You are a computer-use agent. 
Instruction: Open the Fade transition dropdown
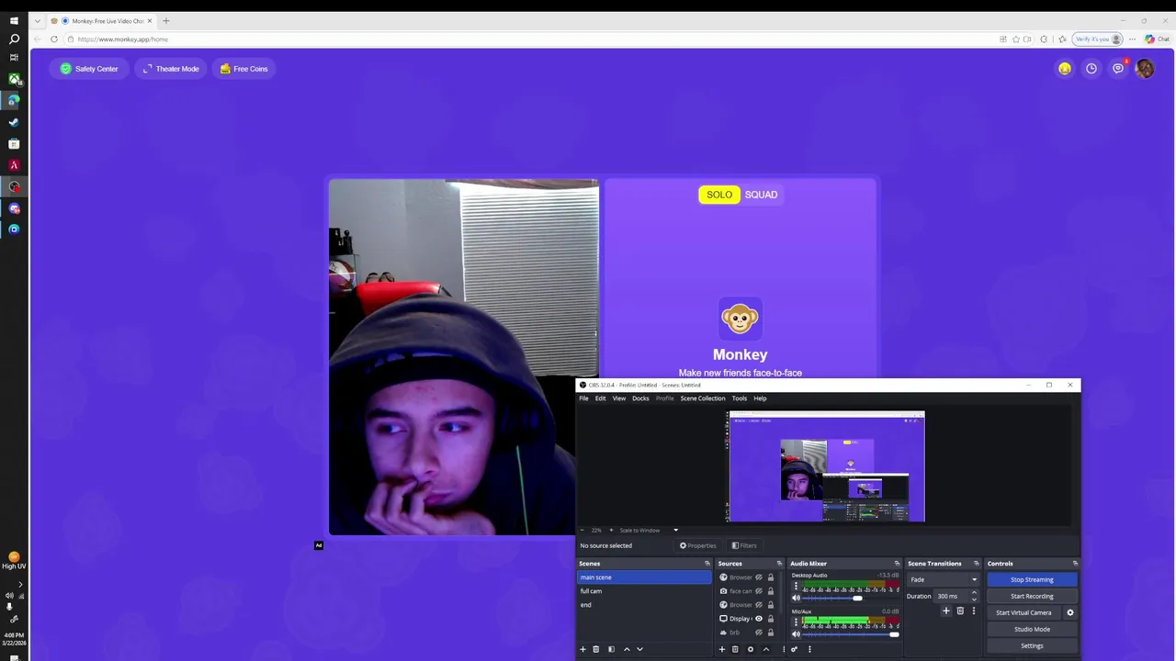click(944, 579)
